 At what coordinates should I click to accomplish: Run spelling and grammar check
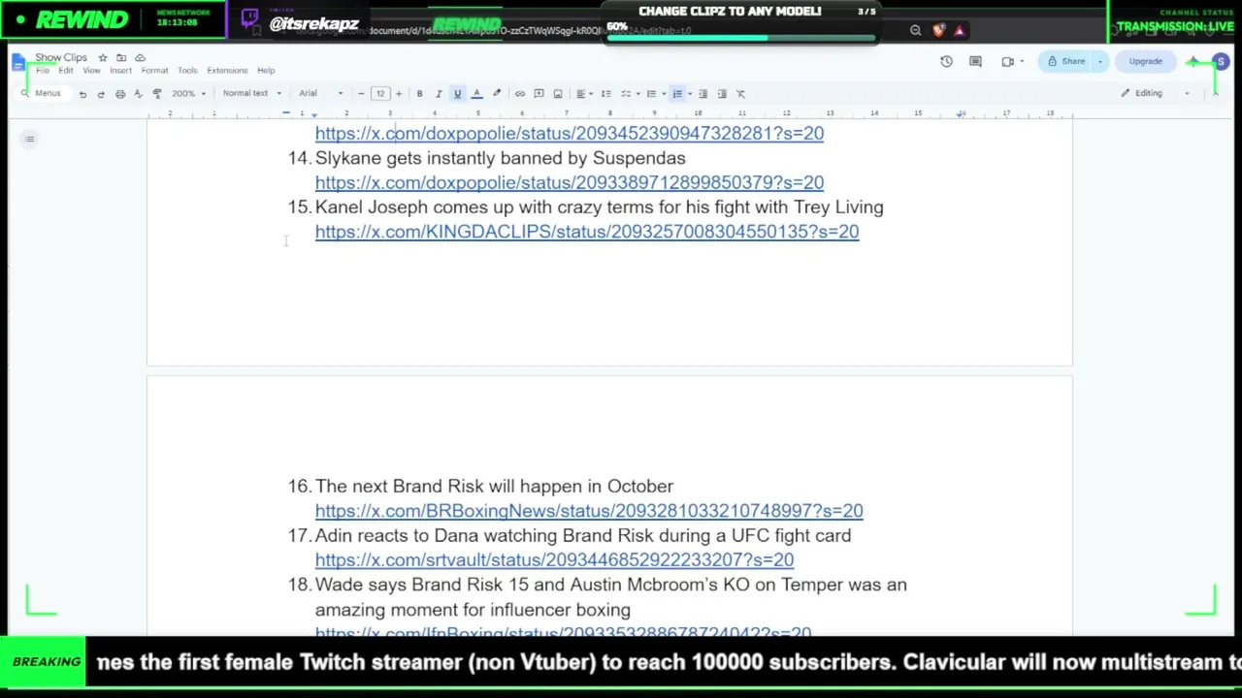[139, 94]
